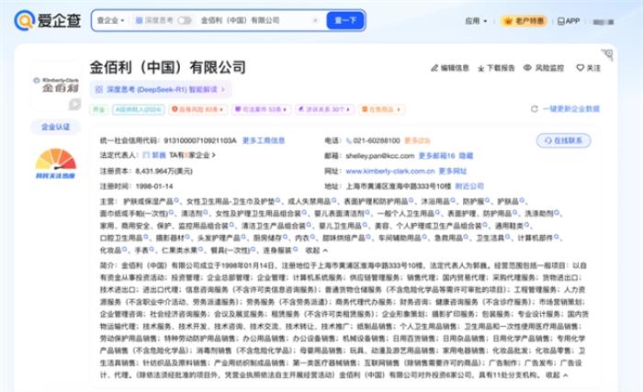Image resolution: width=643 pixels, height=392 pixels.
Task: Click the phone icon beside 021-60288100
Action: coord(349,140)
